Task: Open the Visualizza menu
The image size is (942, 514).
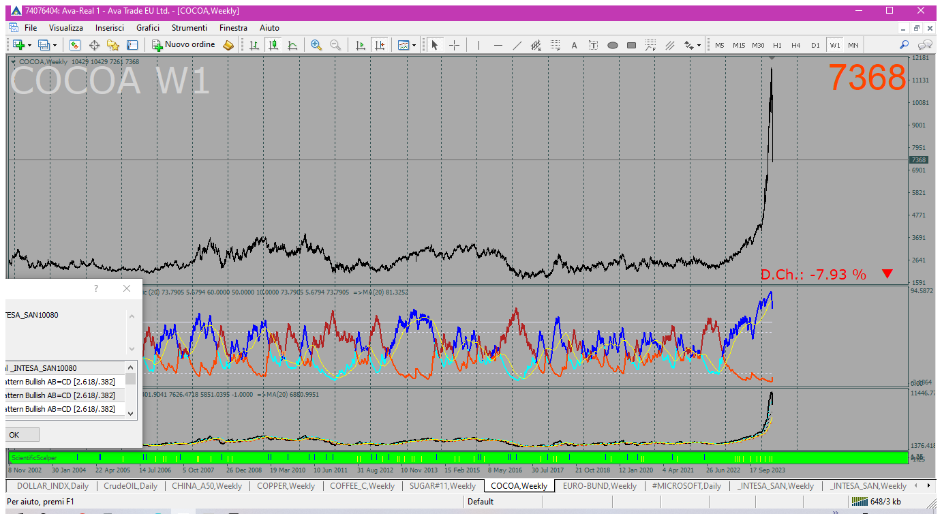Action: tap(66, 28)
